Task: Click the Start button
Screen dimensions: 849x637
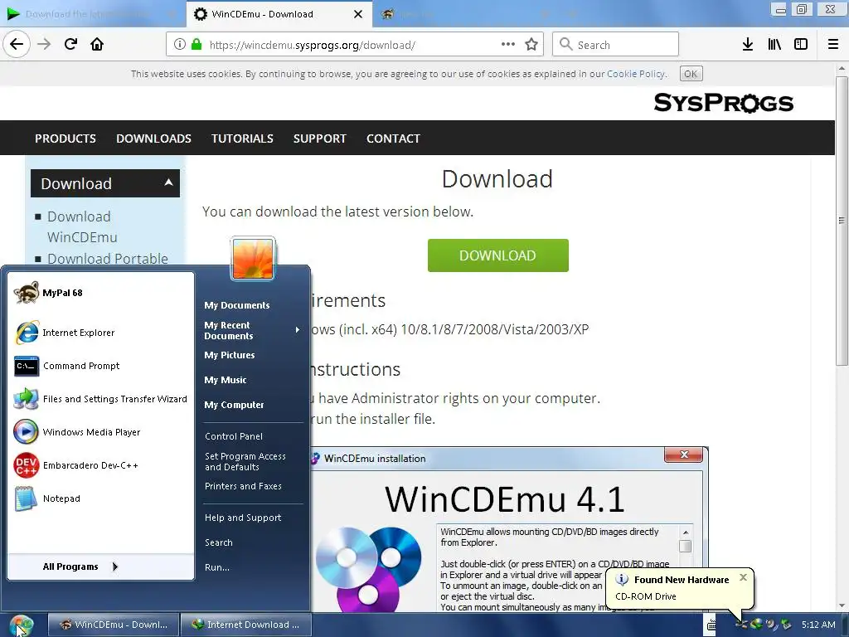Action: (x=22, y=625)
